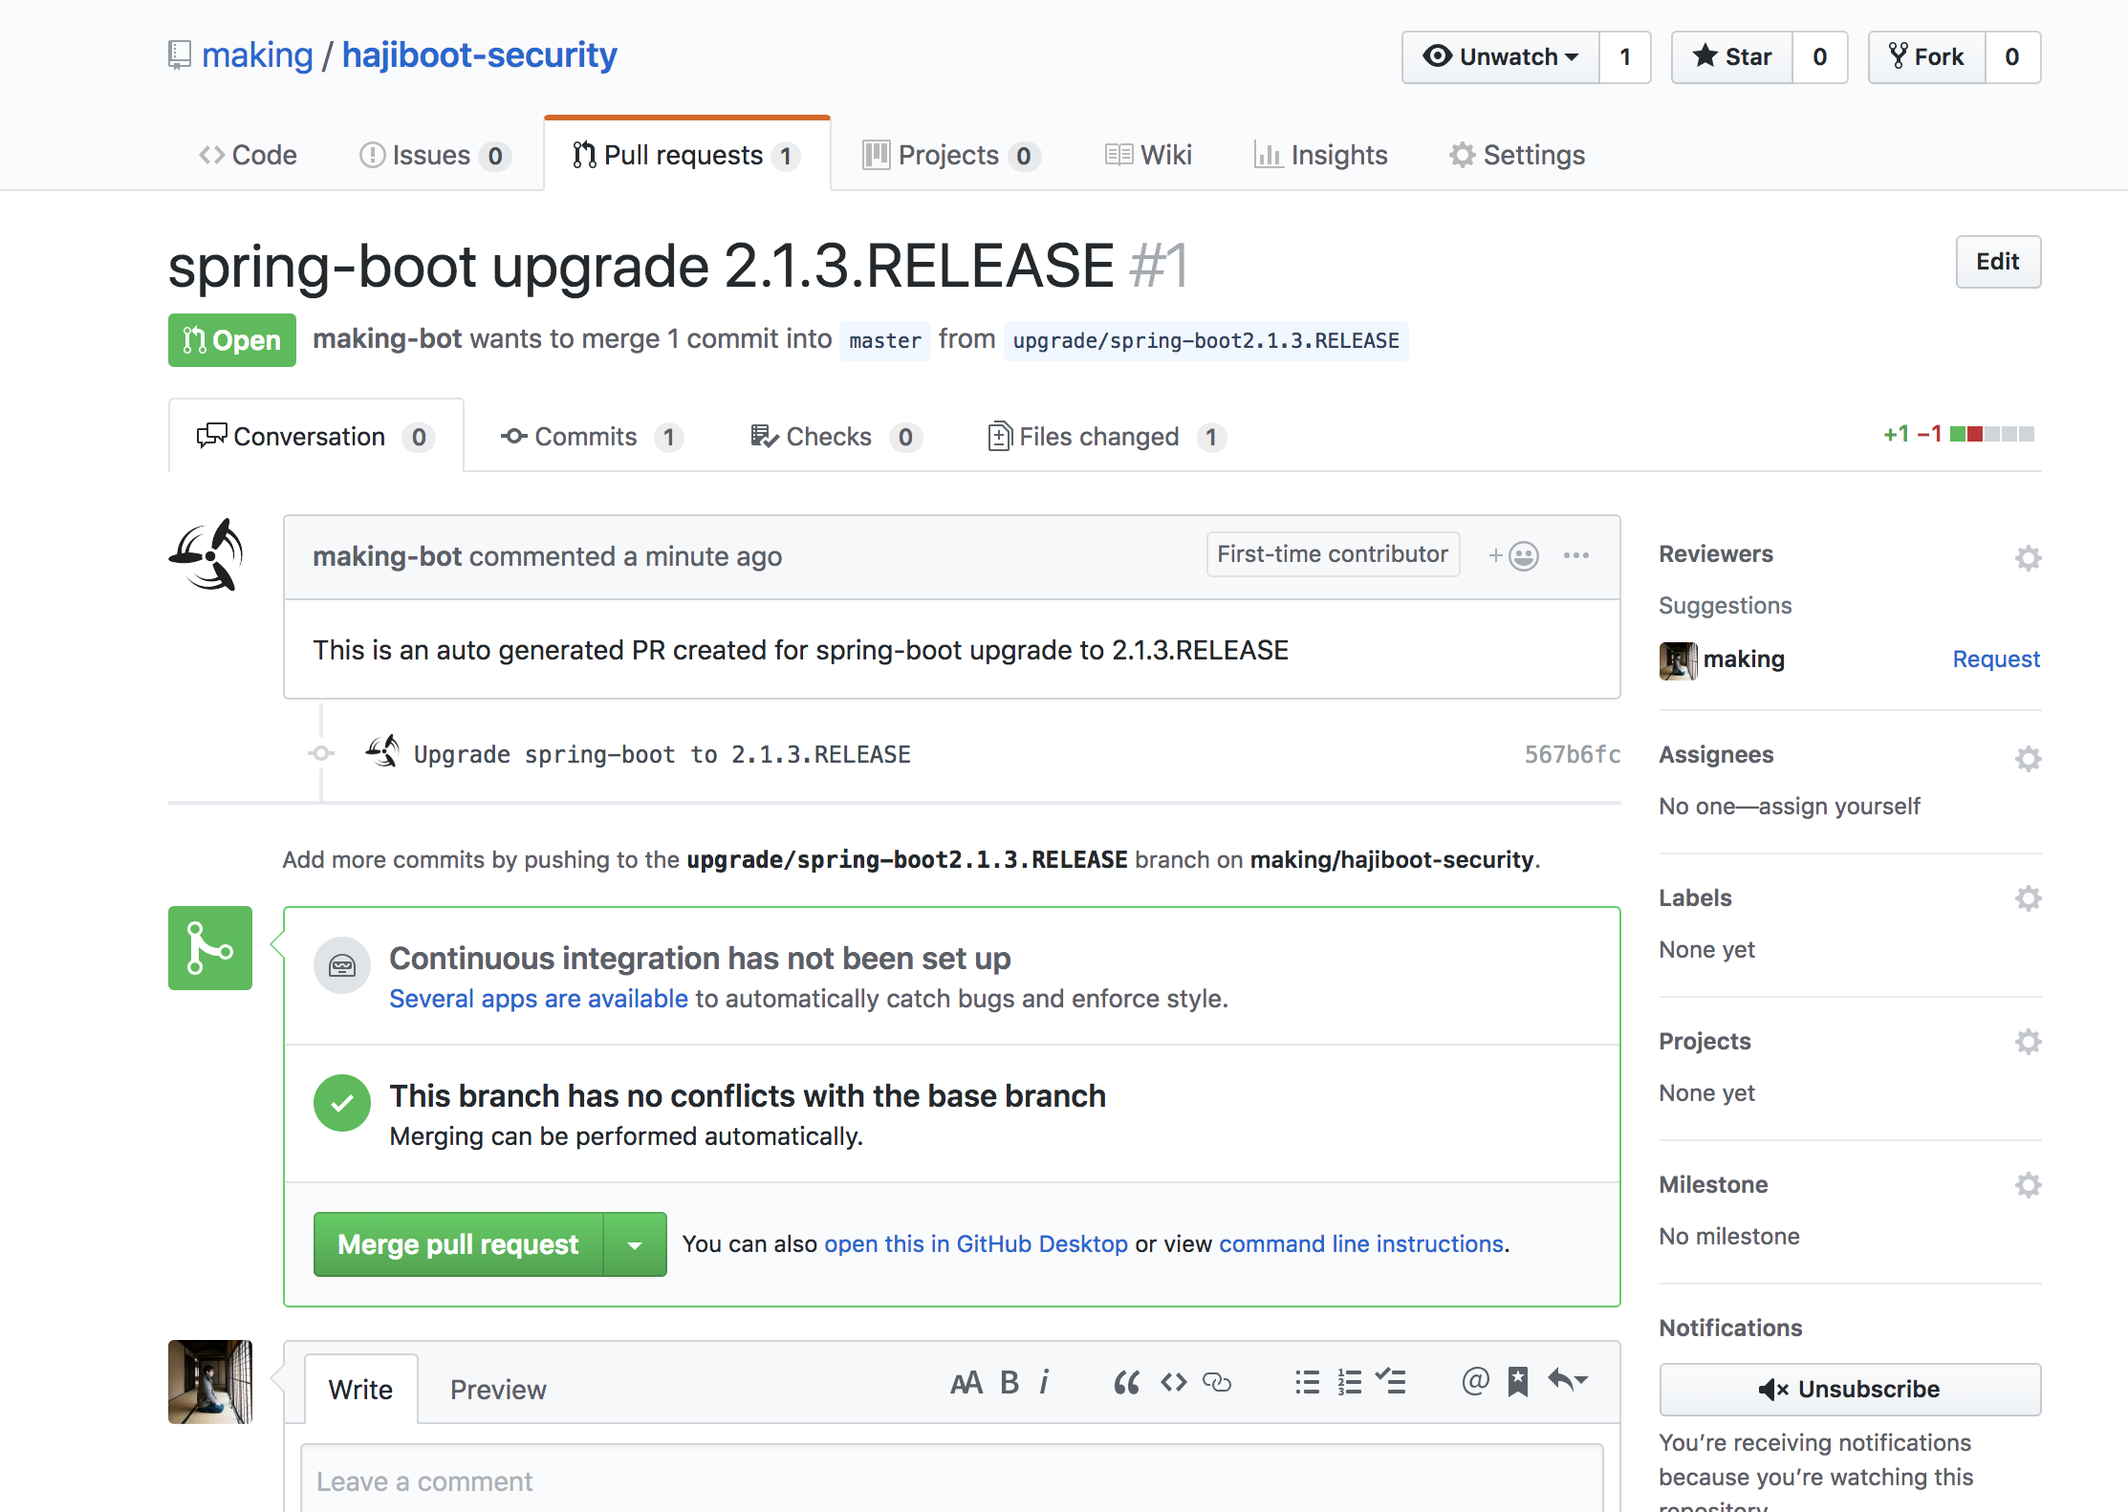Open the Reviewers gear settings
This screenshot has width=2128, height=1512.
tap(2028, 557)
